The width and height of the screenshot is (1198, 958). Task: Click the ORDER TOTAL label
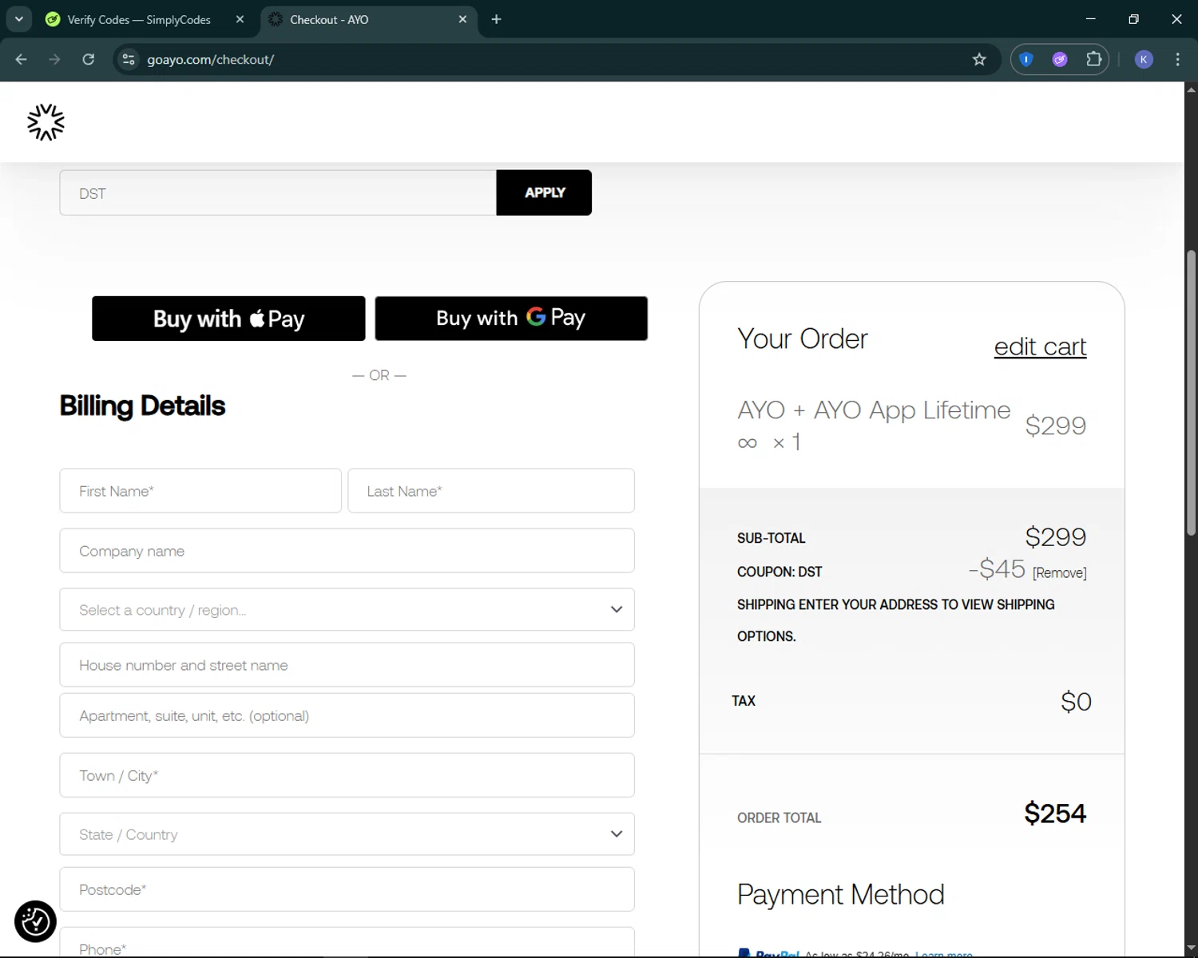[779, 817]
